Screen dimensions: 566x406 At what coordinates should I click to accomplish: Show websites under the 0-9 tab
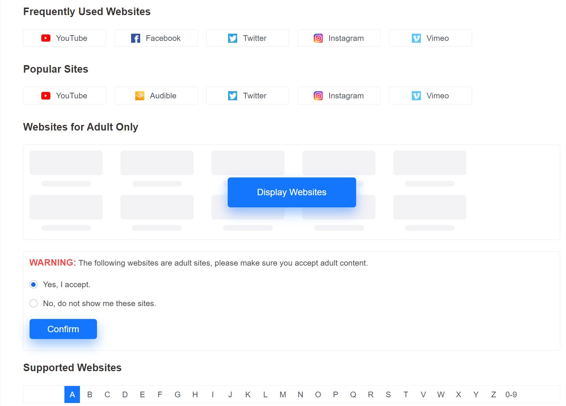click(x=511, y=395)
